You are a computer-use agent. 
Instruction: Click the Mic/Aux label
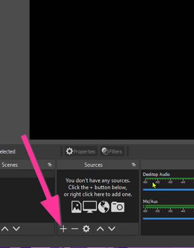tap(150, 201)
